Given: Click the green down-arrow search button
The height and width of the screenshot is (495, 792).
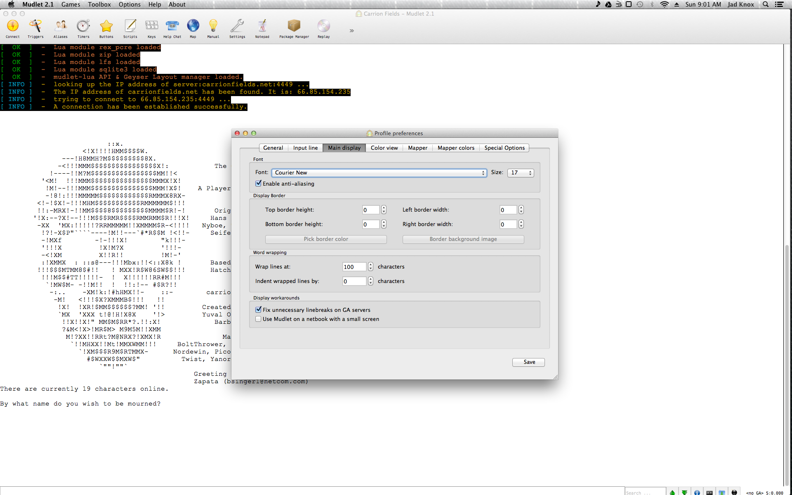Looking at the screenshot, I should (x=685, y=492).
